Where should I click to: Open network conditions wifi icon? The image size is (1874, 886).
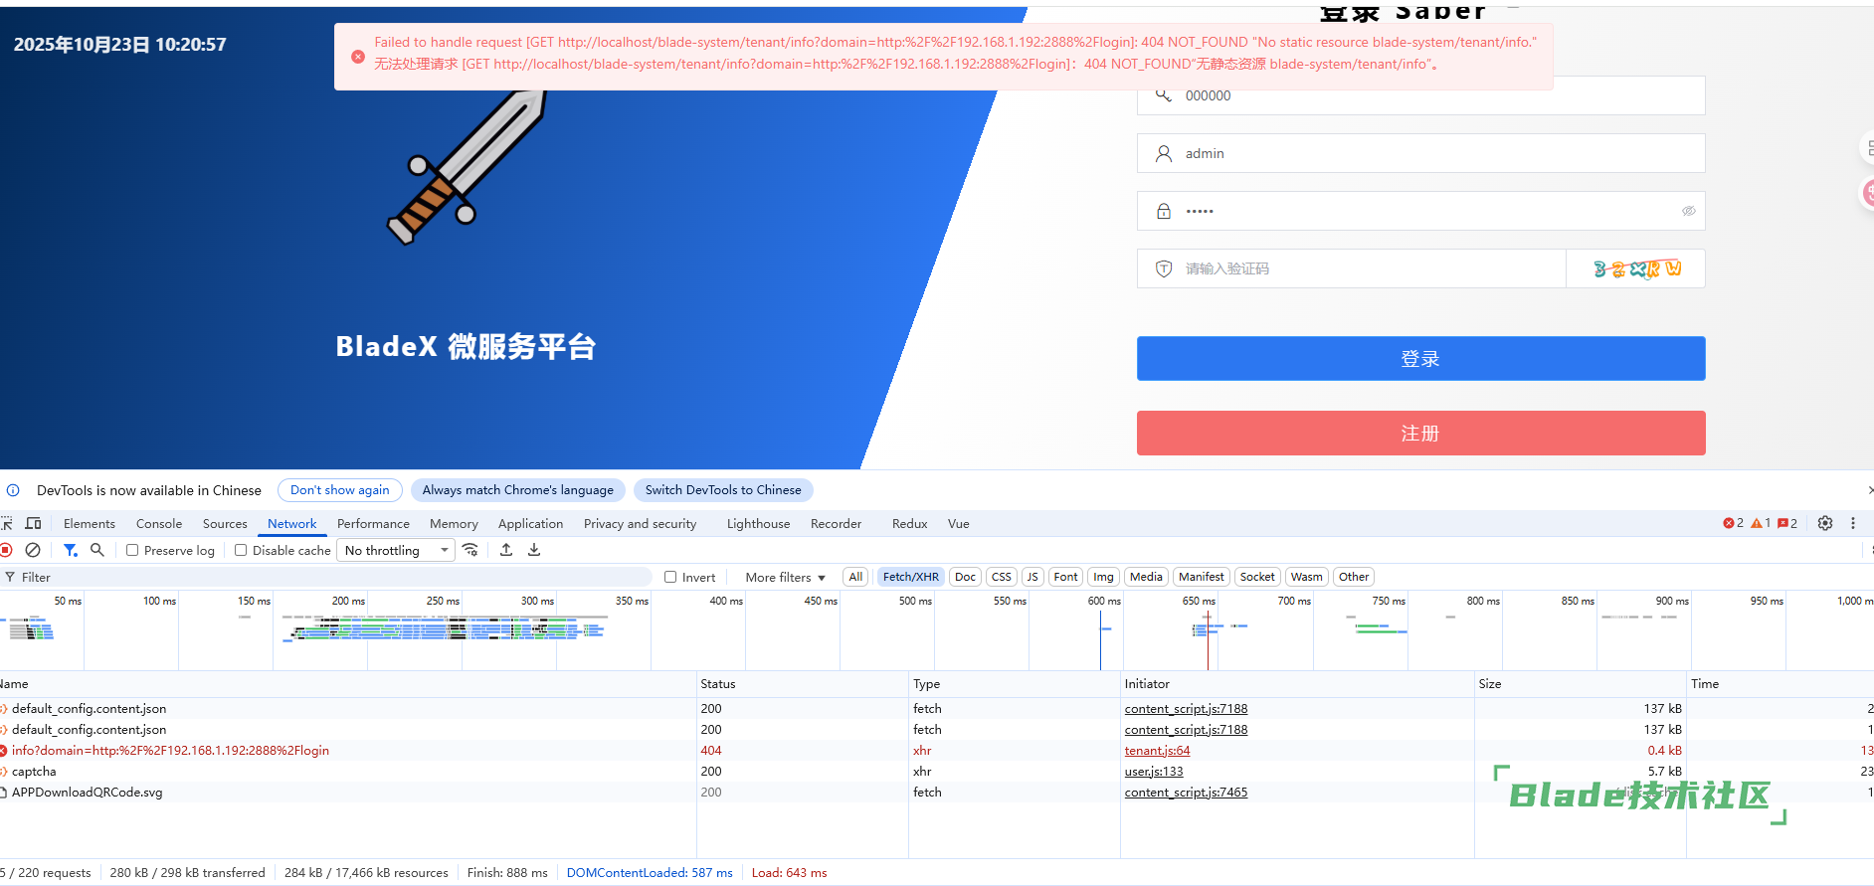470,550
